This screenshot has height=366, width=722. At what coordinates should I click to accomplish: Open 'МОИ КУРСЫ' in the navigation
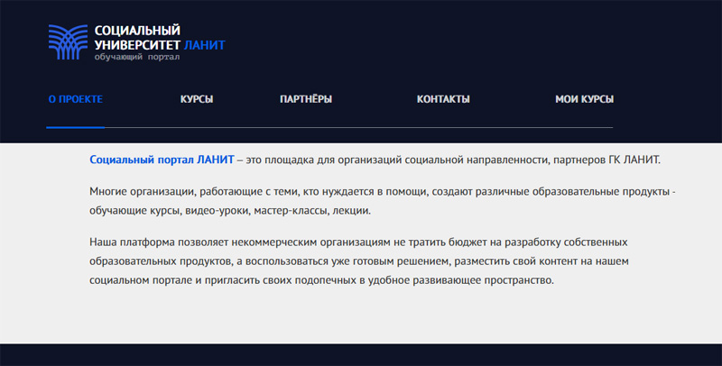584,99
